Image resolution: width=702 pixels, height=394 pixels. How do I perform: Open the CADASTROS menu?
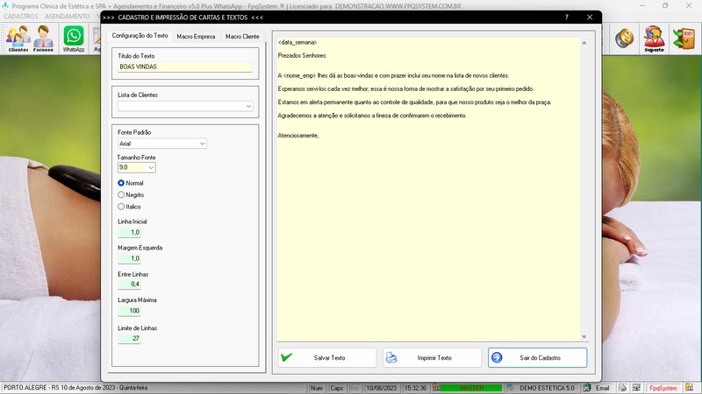21,16
